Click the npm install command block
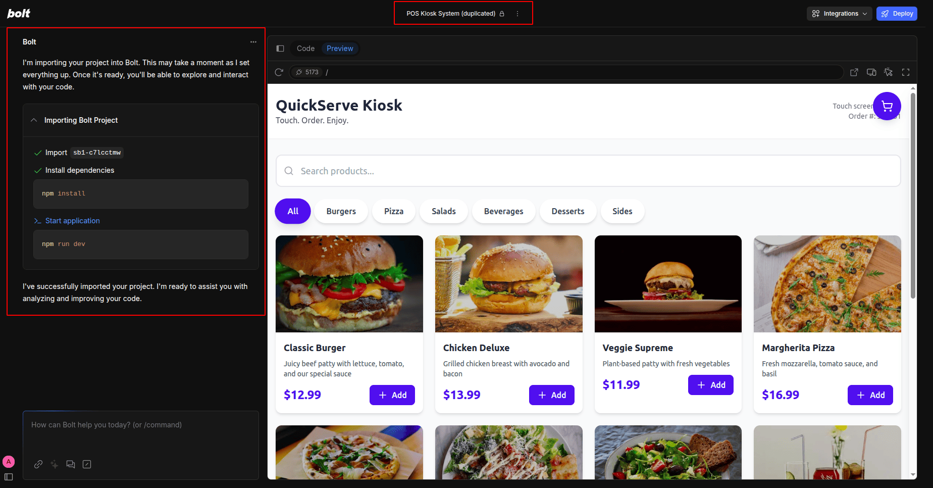This screenshot has height=488, width=933. point(141,194)
